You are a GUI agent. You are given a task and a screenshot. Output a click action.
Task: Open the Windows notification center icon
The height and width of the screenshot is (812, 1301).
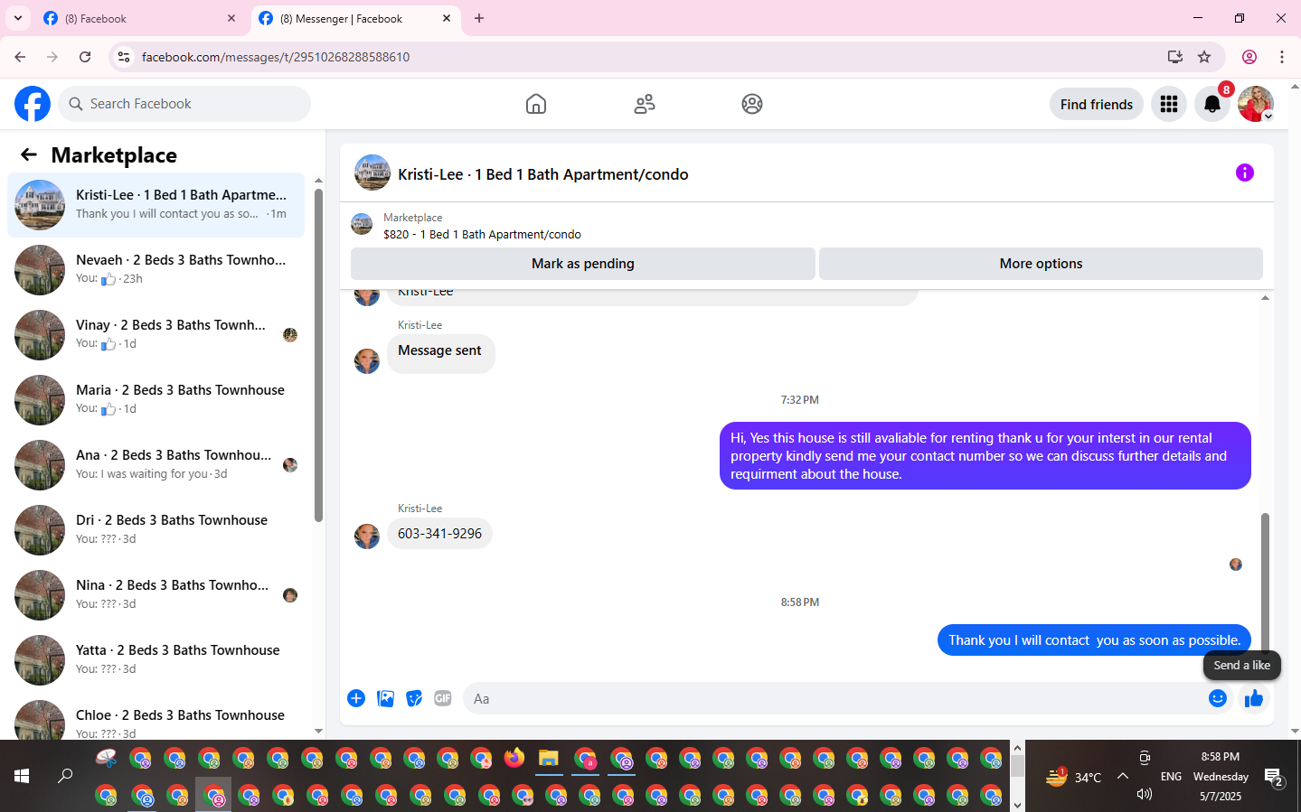point(1274,777)
